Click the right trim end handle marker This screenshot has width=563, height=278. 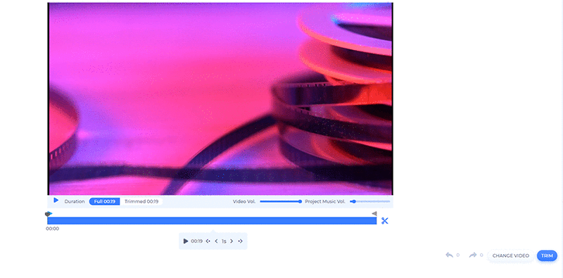point(374,214)
